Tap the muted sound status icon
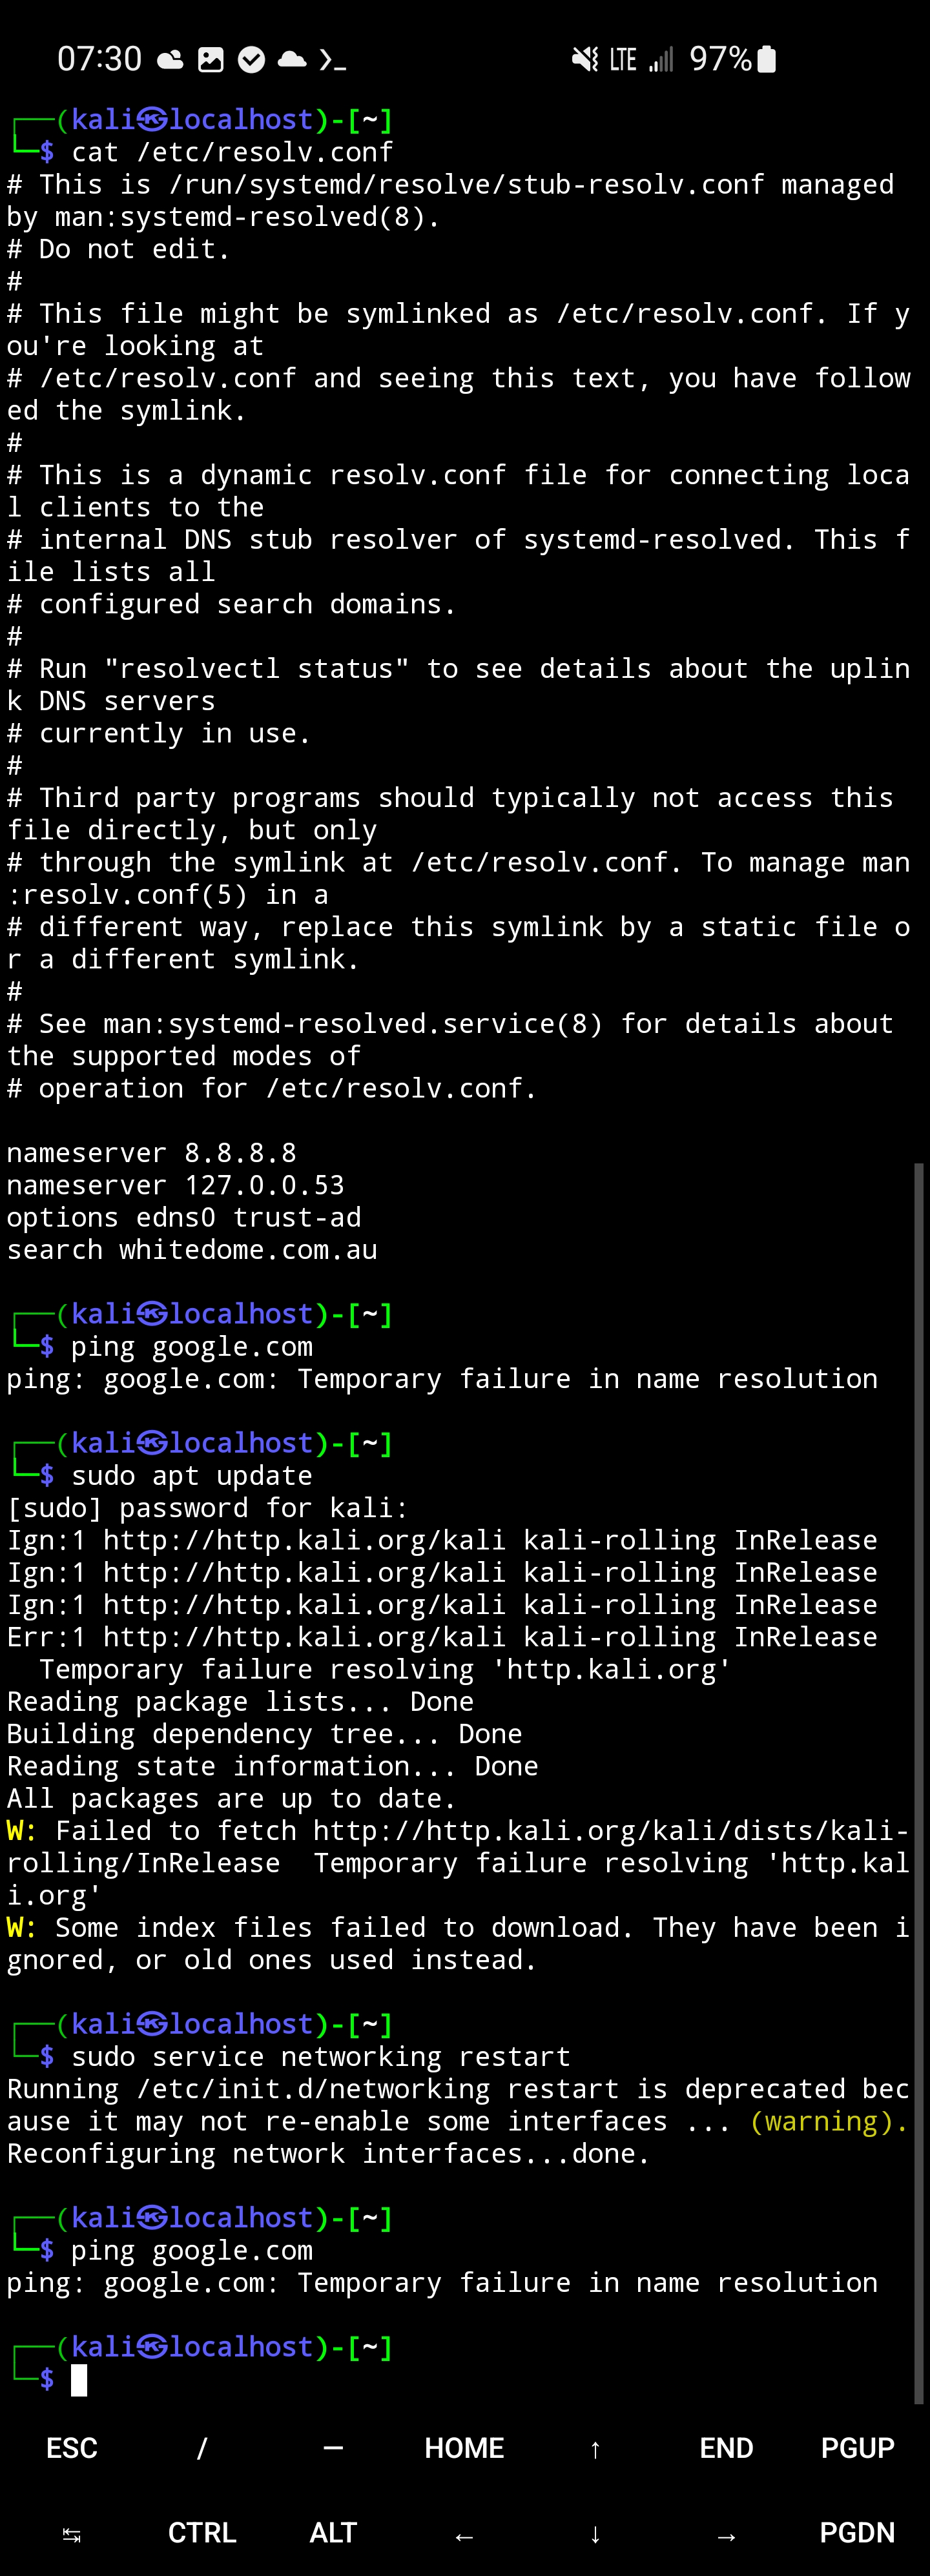The width and height of the screenshot is (930, 2576). tap(585, 60)
